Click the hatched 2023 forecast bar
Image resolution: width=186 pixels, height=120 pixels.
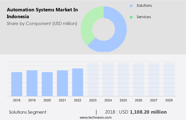pyautogui.click(x=93, y=79)
